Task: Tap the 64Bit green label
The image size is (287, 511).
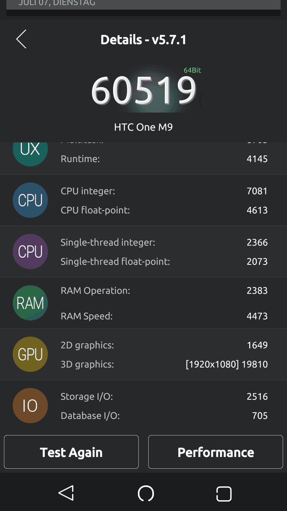Action: 193,70
